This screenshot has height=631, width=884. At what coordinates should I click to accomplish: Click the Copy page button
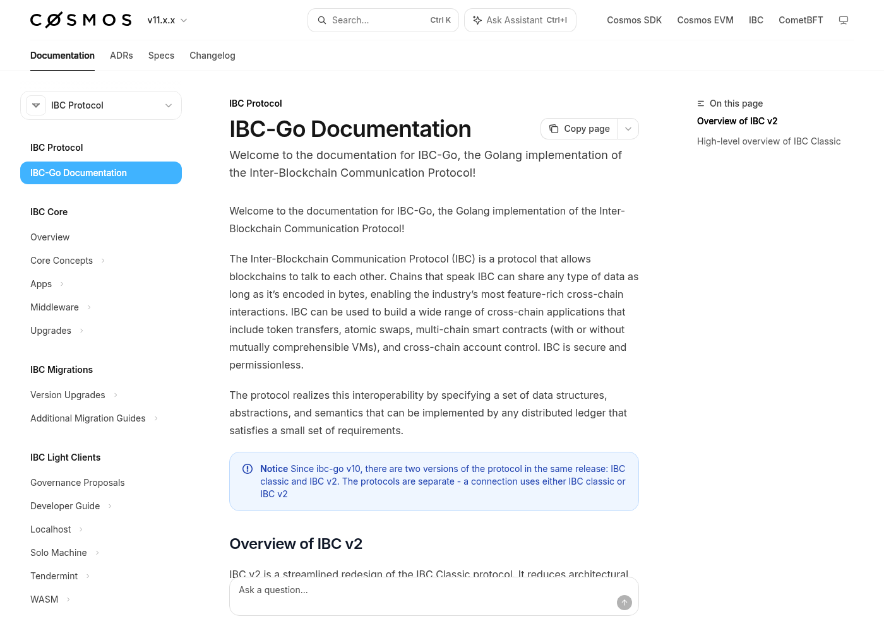tap(579, 129)
